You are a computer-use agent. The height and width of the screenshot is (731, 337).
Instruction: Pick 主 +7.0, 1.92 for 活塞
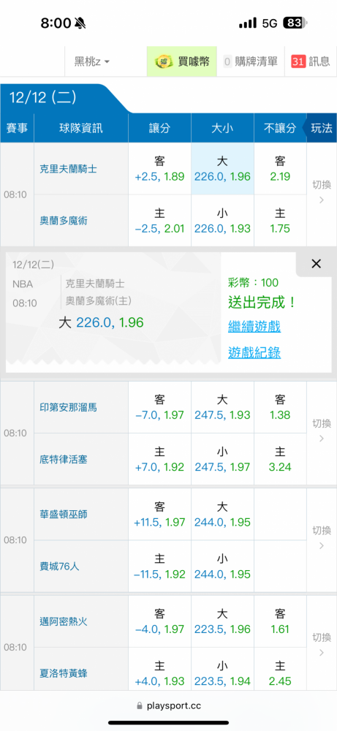pos(159,459)
